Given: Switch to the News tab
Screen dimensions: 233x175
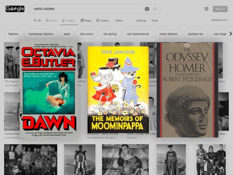Looking at the screenshot, I should (x=51, y=21).
